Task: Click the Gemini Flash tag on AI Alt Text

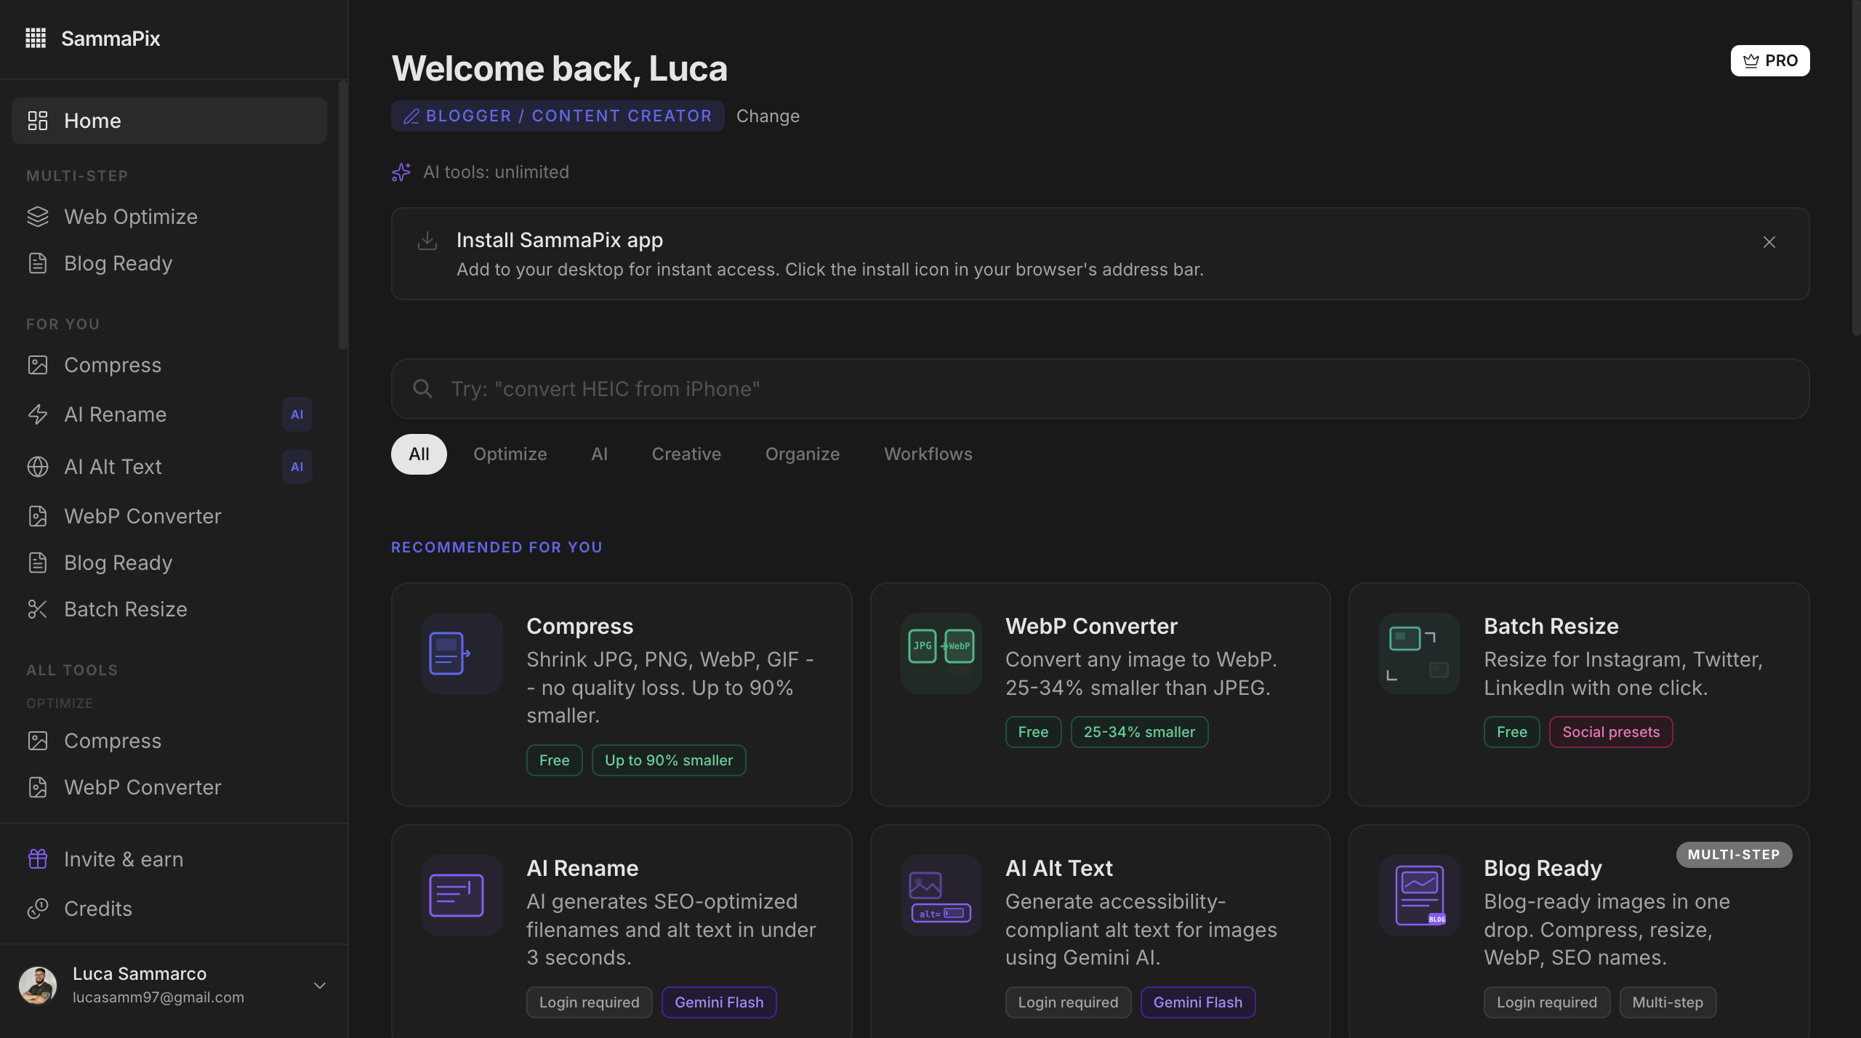Action: (1198, 1002)
